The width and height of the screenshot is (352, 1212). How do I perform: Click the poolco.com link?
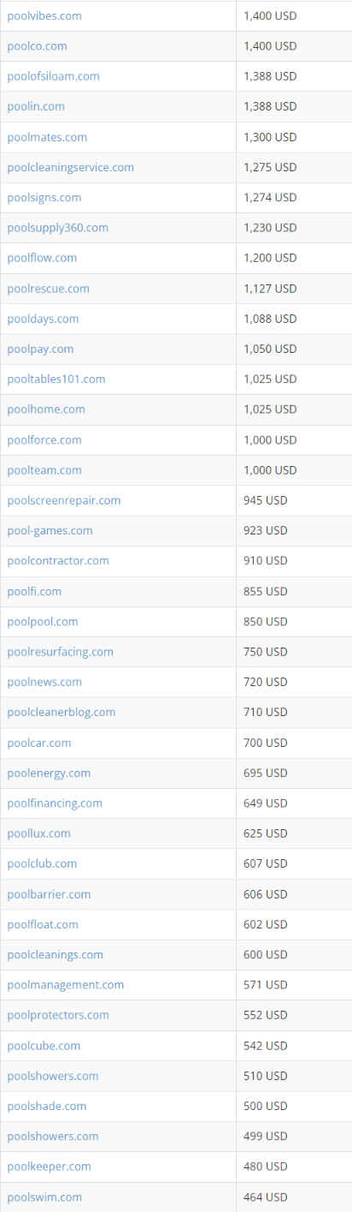37,45
